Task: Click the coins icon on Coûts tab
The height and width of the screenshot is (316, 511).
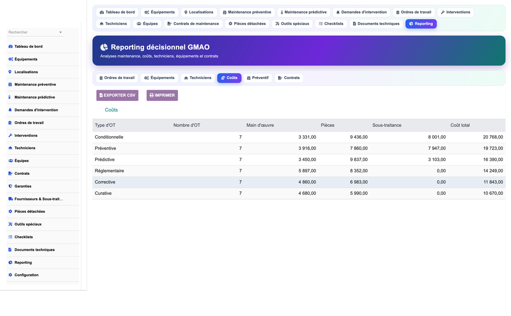Action: coord(223,78)
